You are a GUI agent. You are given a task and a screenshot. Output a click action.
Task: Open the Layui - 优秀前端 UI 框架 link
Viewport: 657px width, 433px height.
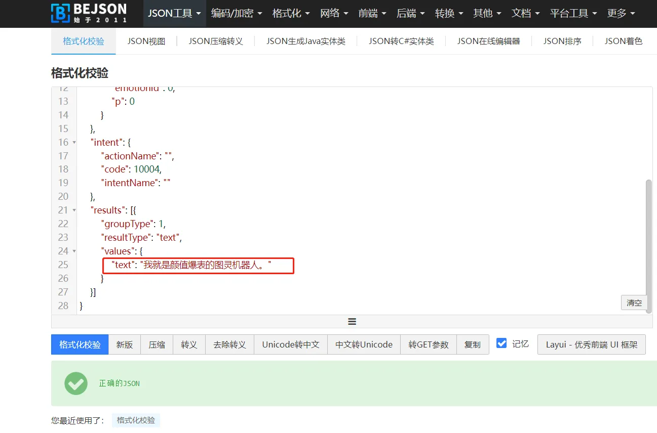(592, 344)
